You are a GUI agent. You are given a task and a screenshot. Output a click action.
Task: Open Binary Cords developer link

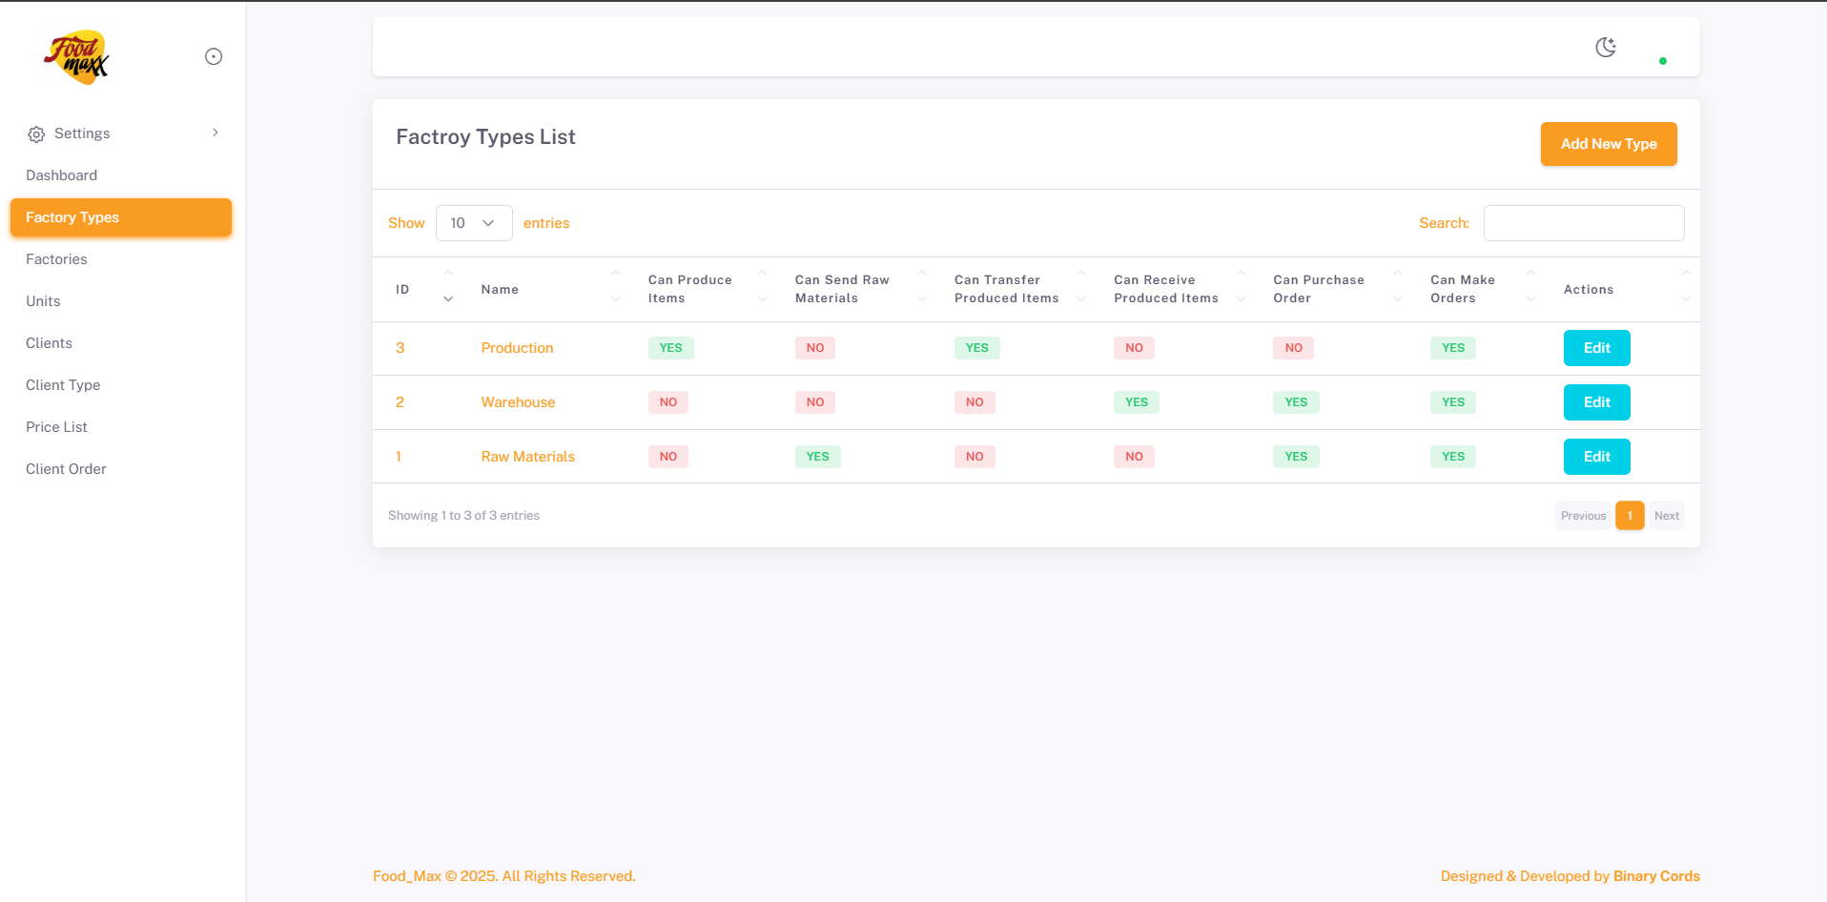(x=1656, y=876)
